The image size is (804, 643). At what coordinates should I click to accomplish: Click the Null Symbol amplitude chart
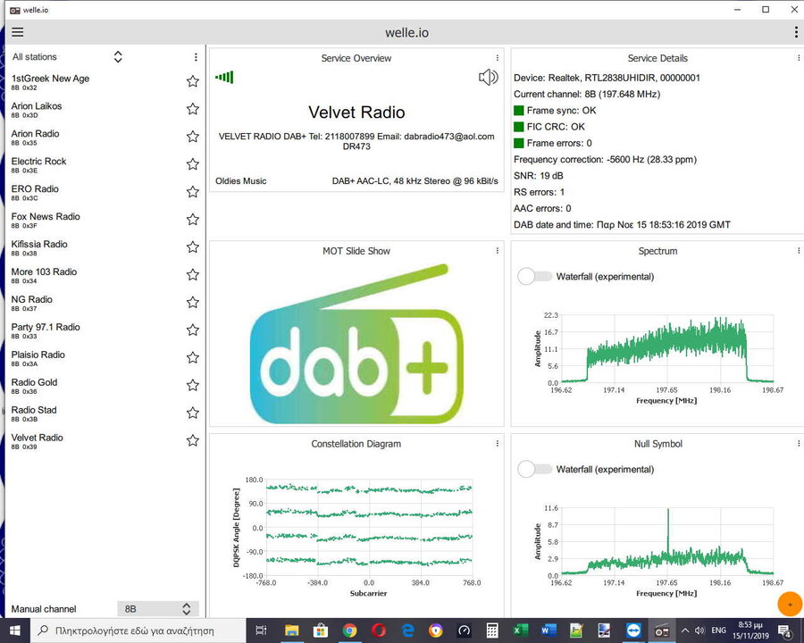coord(666,541)
